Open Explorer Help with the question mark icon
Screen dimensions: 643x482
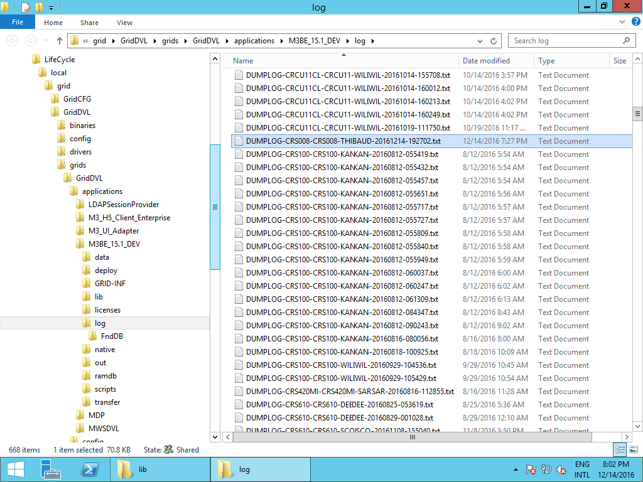pos(634,23)
